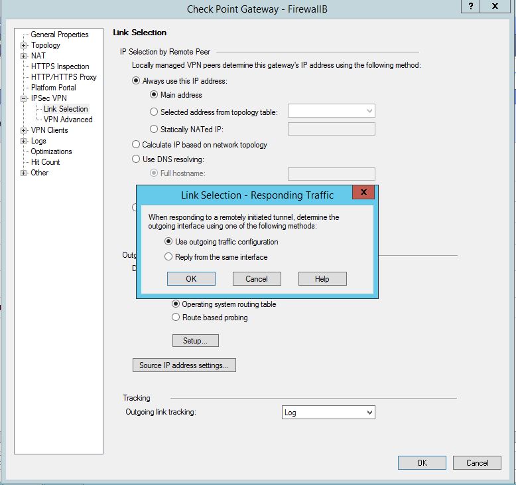Choose Calculate IP based on network topology

[x=136, y=144]
